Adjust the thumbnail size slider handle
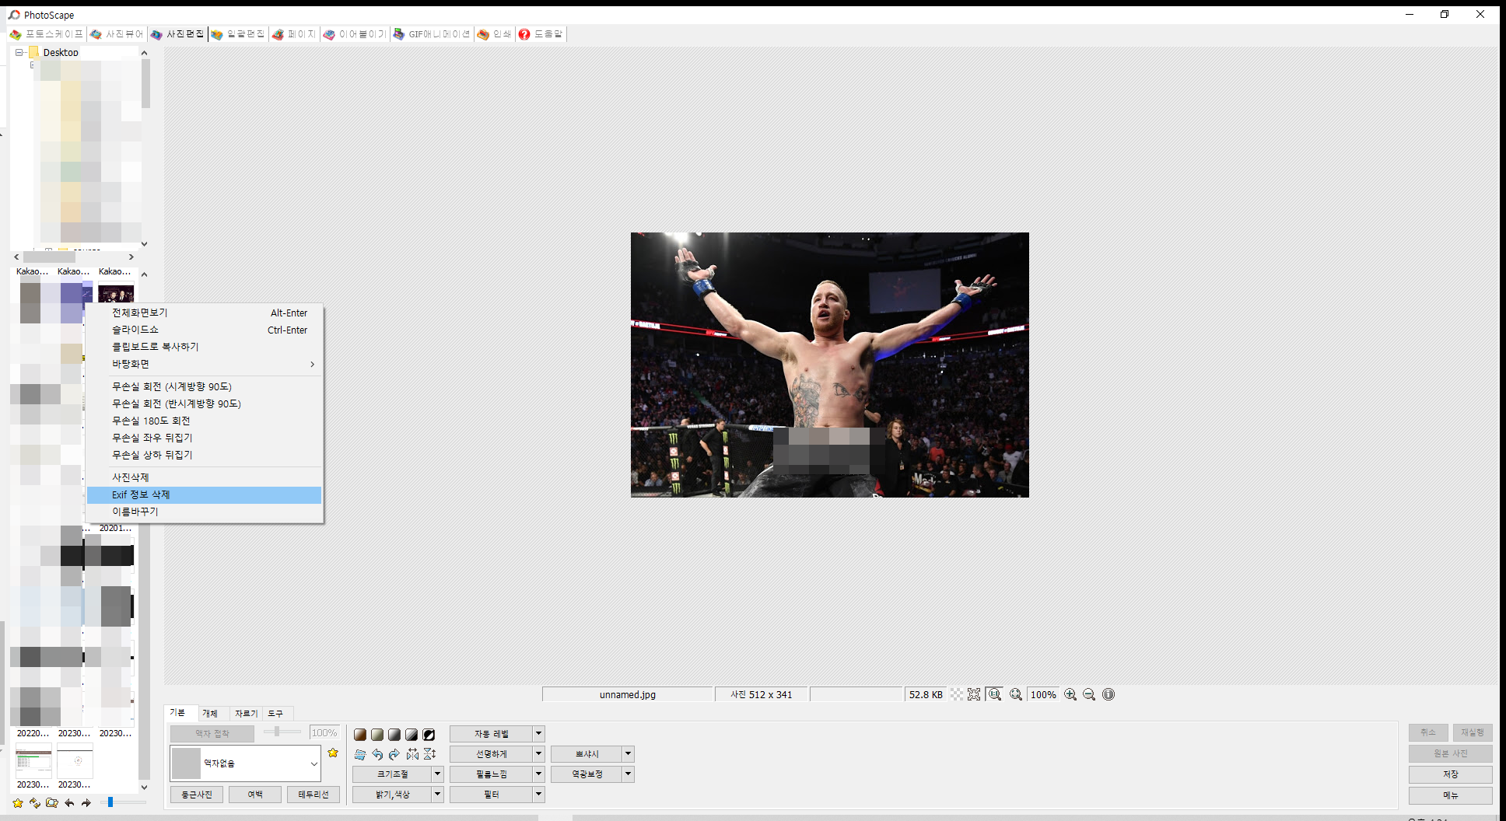This screenshot has height=821, width=1506. click(110, 802)
